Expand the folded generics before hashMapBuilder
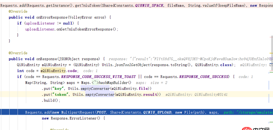Viewport: 273px width, 130px height. pyautogui.click(x=95, y=83)
